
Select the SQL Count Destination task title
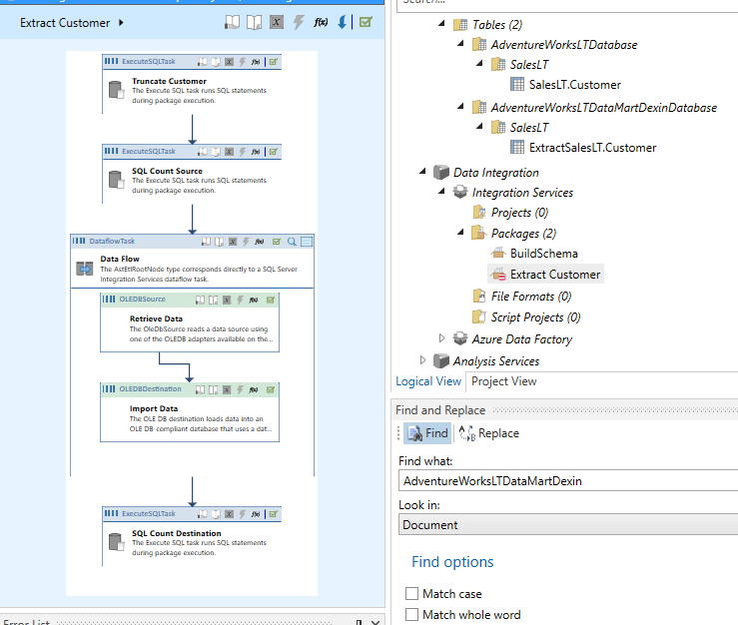click(176, 533)
